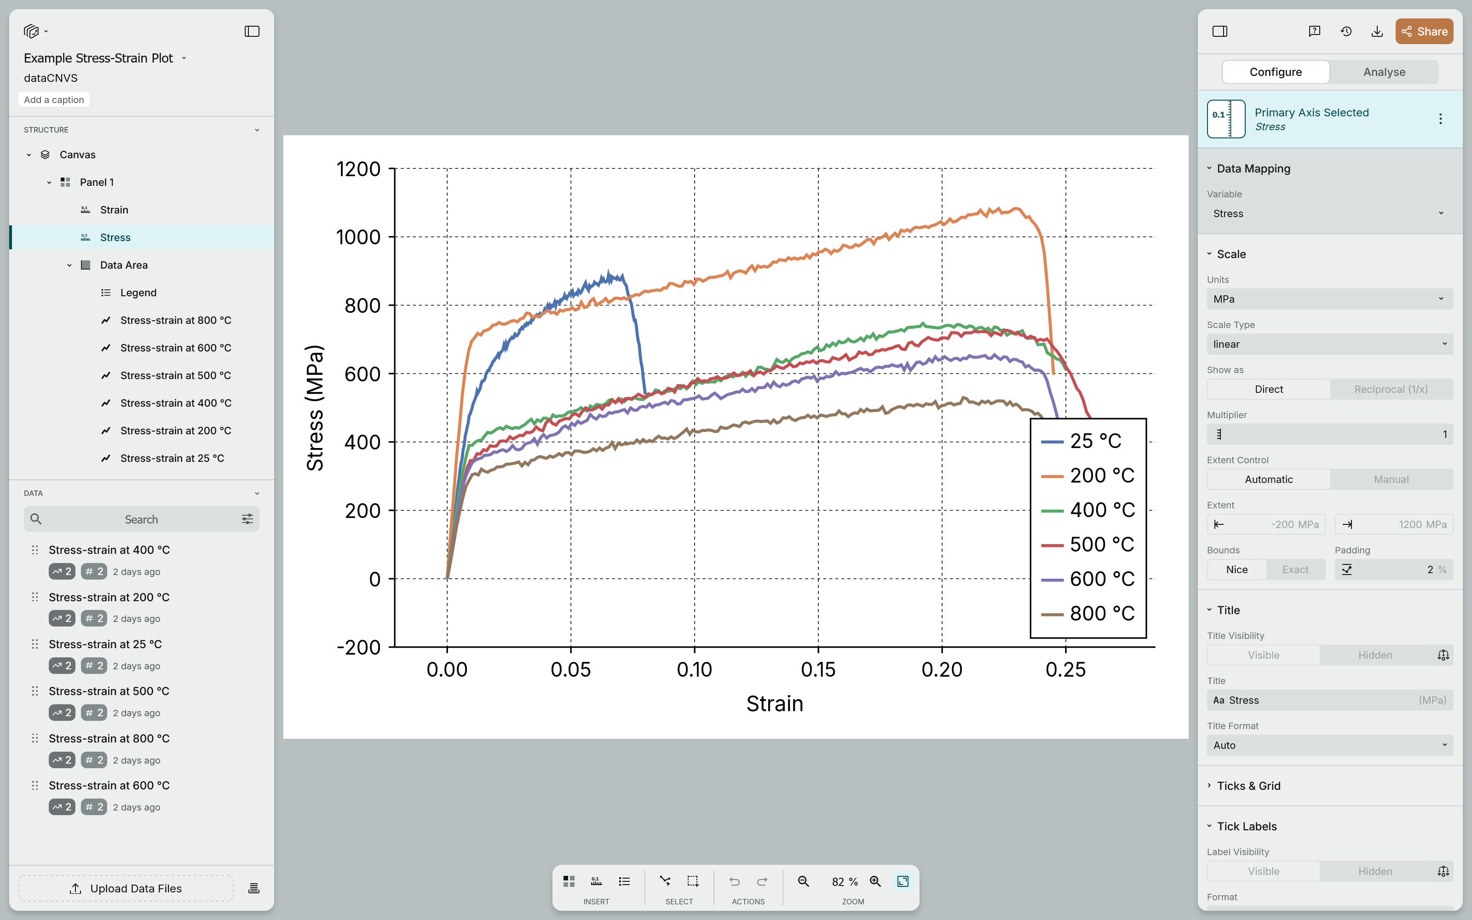Open version history clock icon

point(1346,31)
